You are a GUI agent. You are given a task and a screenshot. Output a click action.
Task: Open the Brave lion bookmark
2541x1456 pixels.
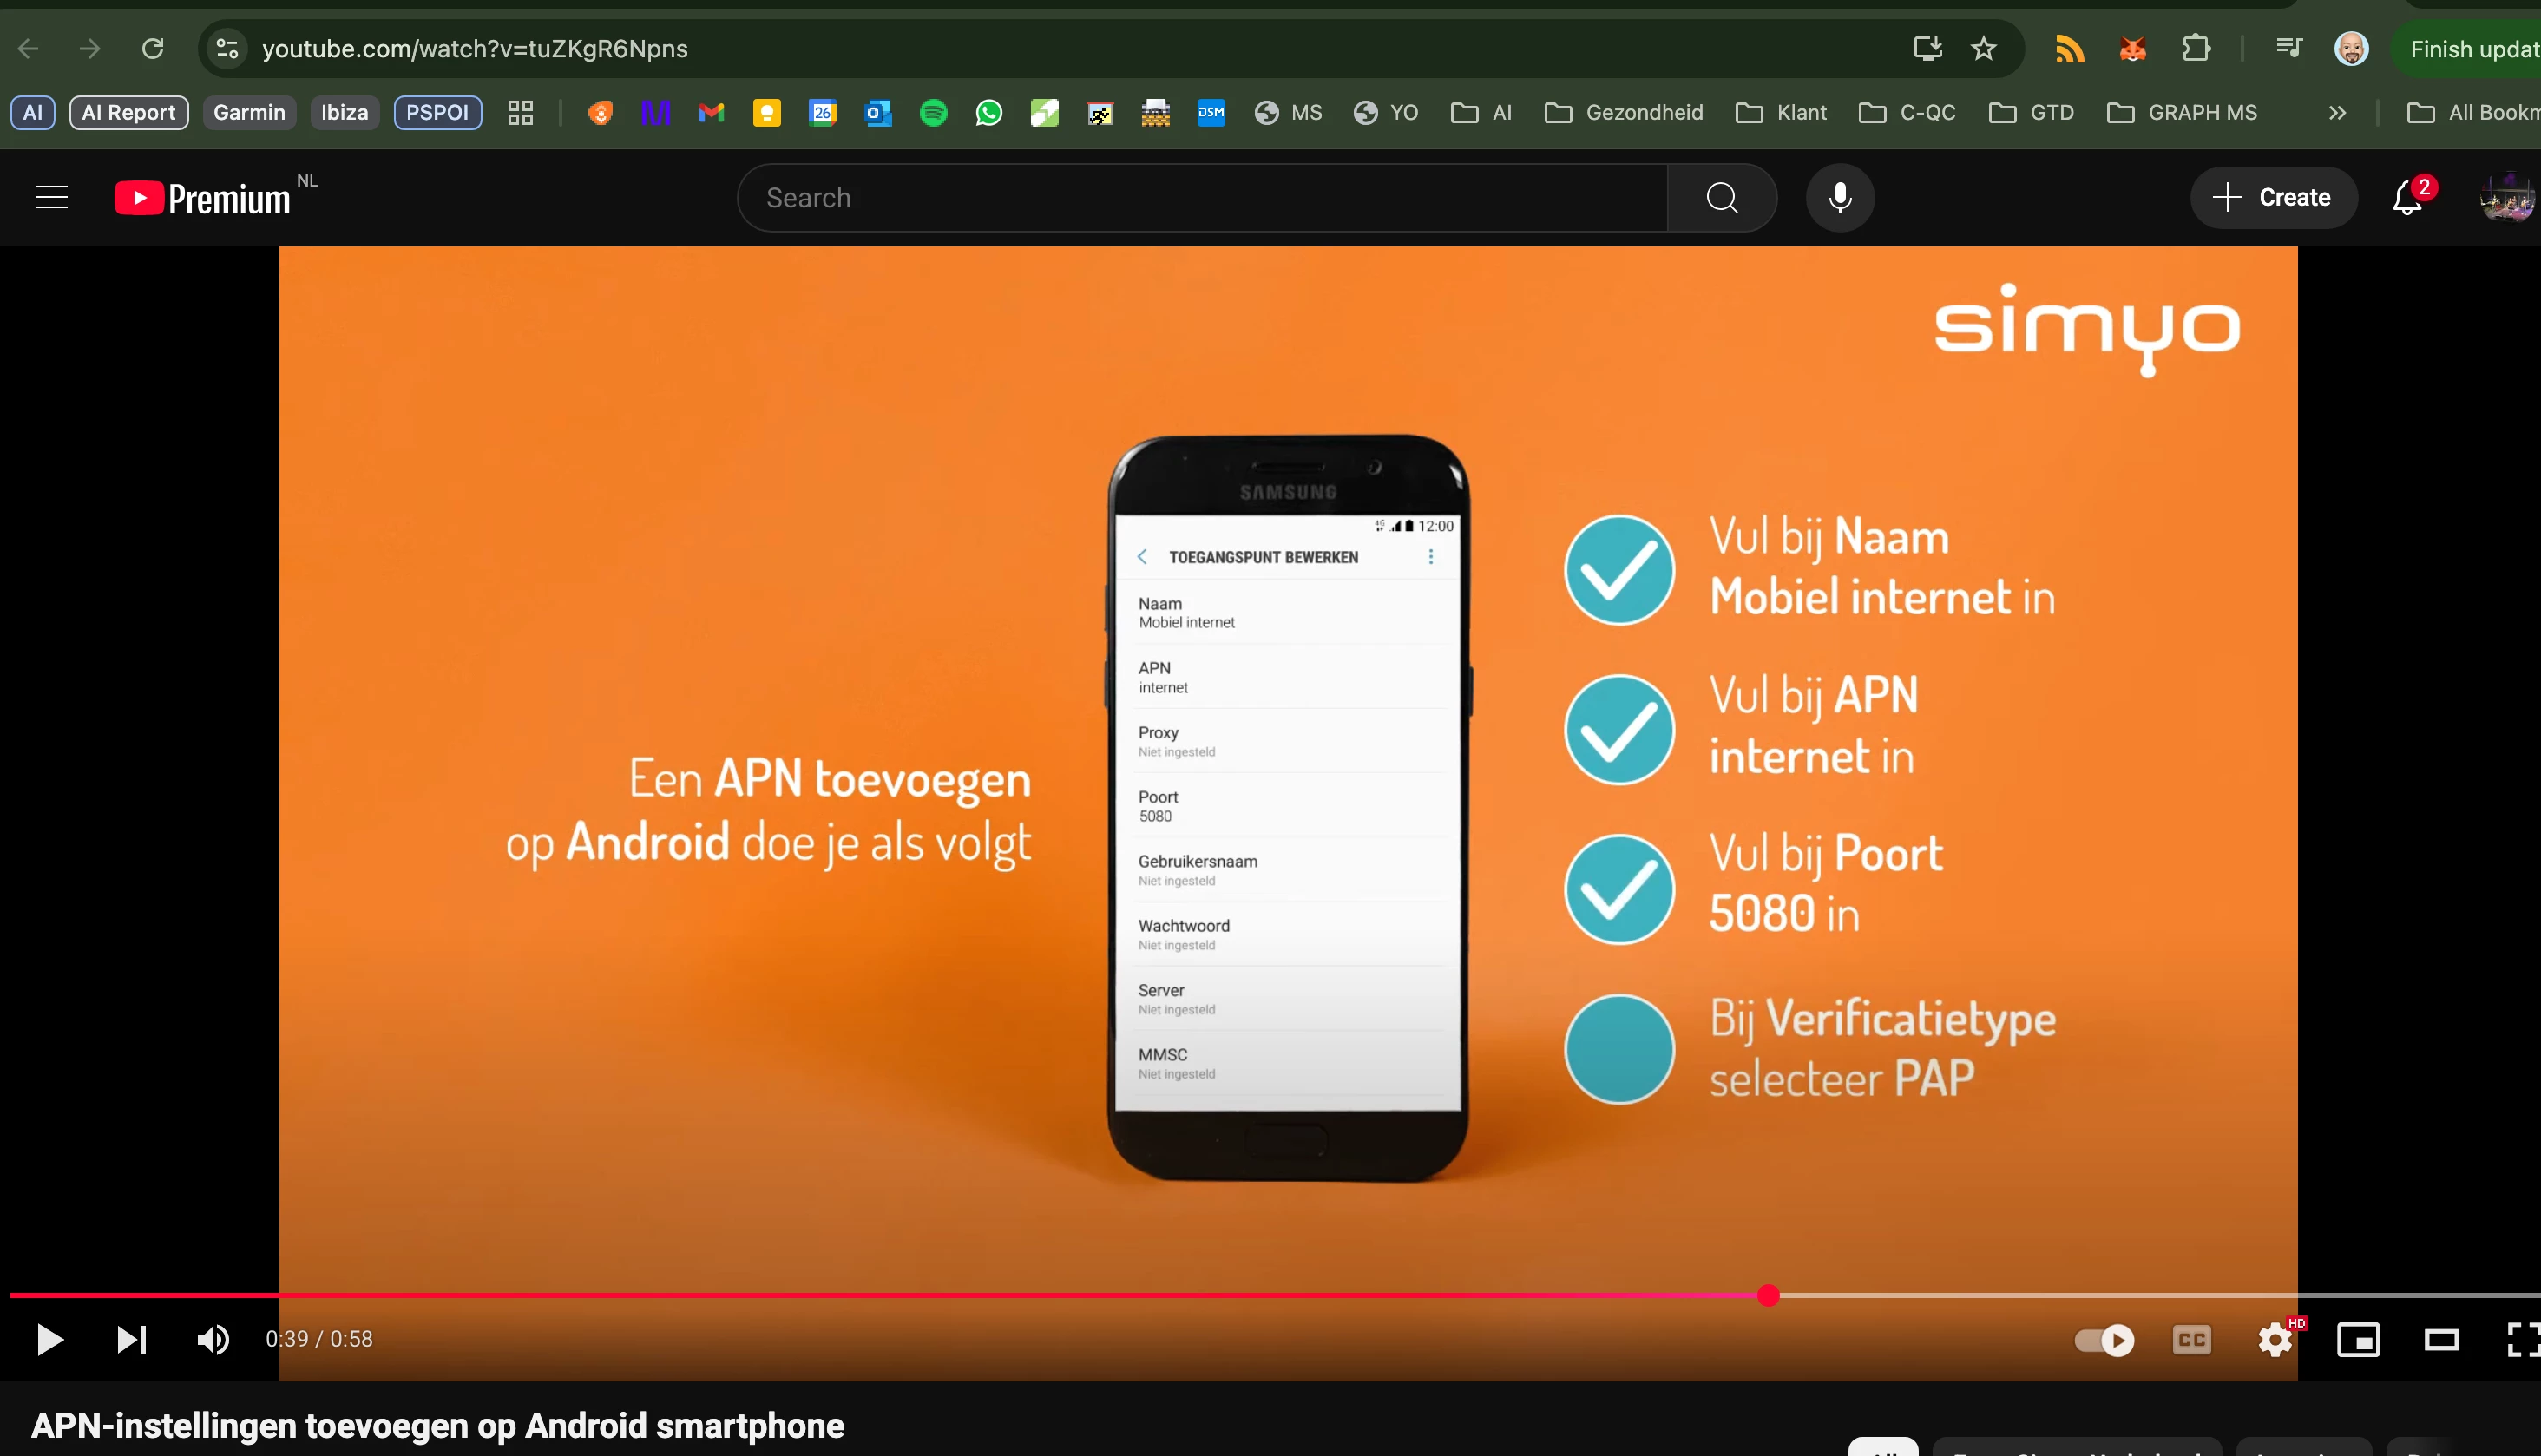600,113
